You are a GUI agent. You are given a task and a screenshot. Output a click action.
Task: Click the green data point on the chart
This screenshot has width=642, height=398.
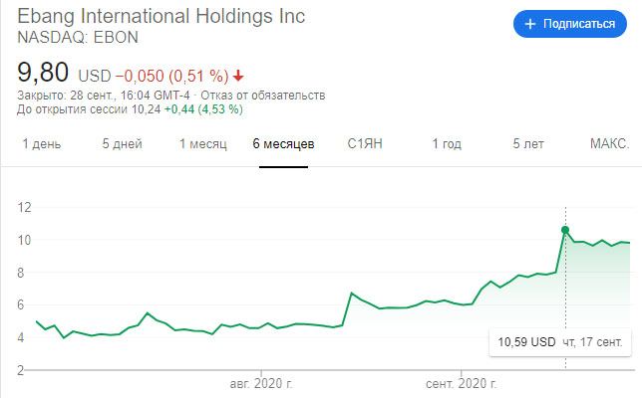pyautogui.click(x=565, y=230)
